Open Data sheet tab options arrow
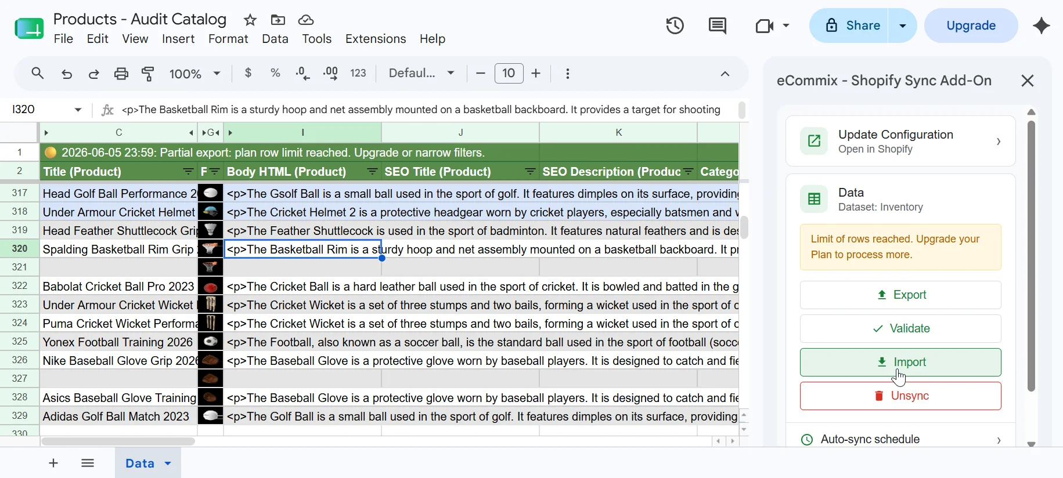This screenshot has height=478, width=1063. 168,463
